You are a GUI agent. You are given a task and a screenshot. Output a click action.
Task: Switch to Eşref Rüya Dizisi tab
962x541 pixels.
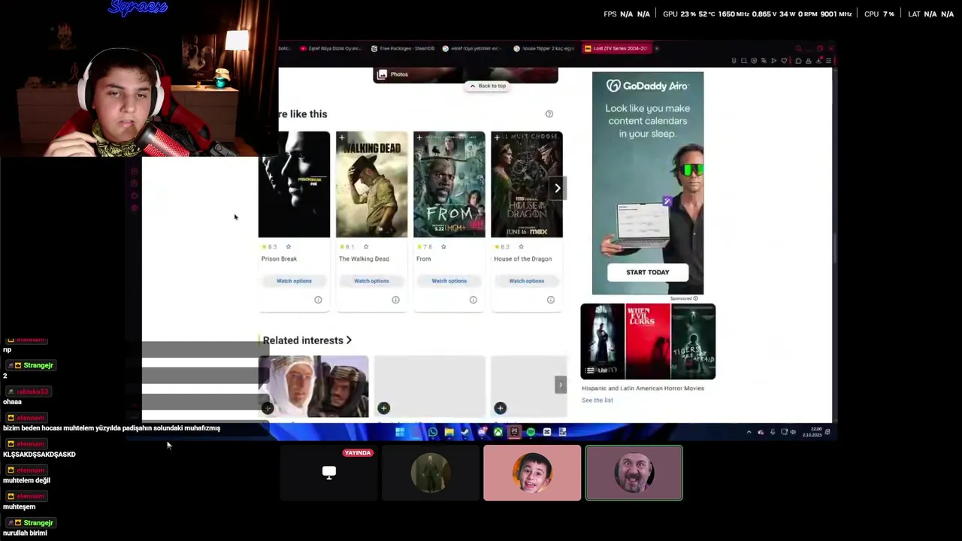coord(331,48)
